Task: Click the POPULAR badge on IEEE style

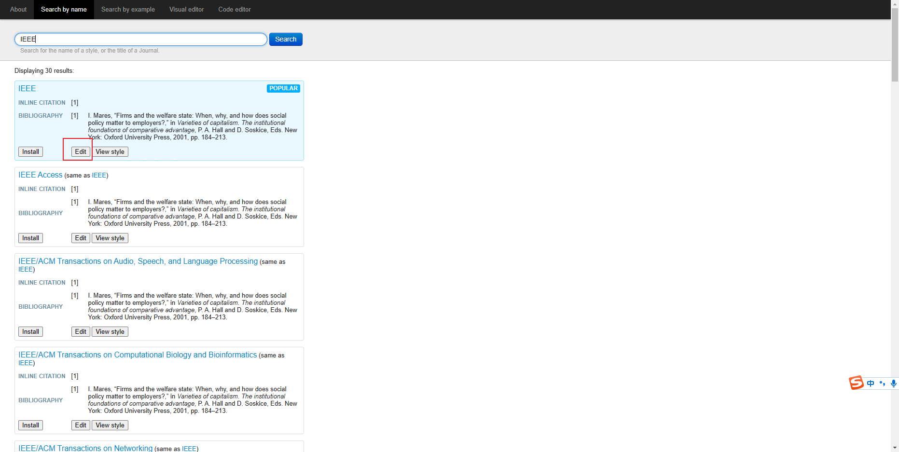Action: click(283, 88)
